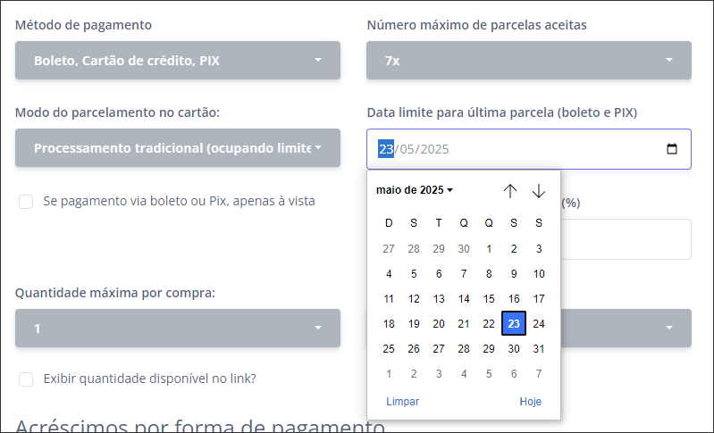Viewport: 714px width, 433px height.
Task: Select day 7 of next month in calendar
Action: click(x=539, y=373)
